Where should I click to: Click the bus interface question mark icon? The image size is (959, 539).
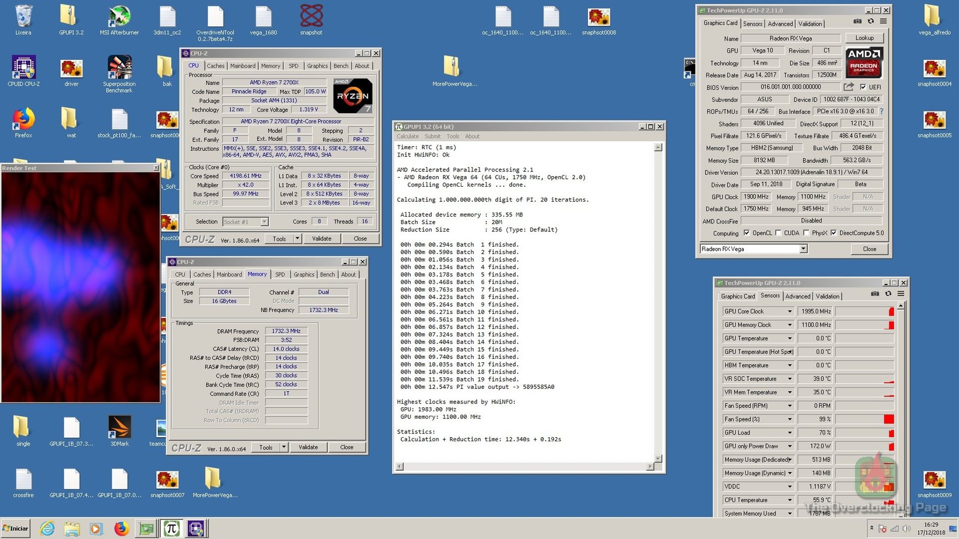(x=881, y=111)
